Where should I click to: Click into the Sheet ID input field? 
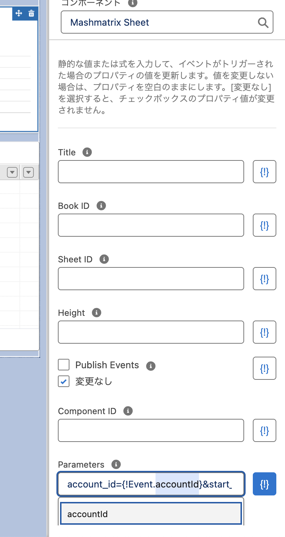pyautogui.click(x=151, y=279)
